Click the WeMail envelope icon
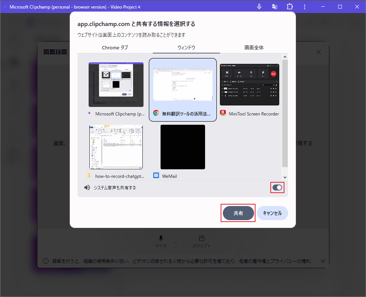The image size is (366, 297). pyautogui.click(x=156, y=175)
